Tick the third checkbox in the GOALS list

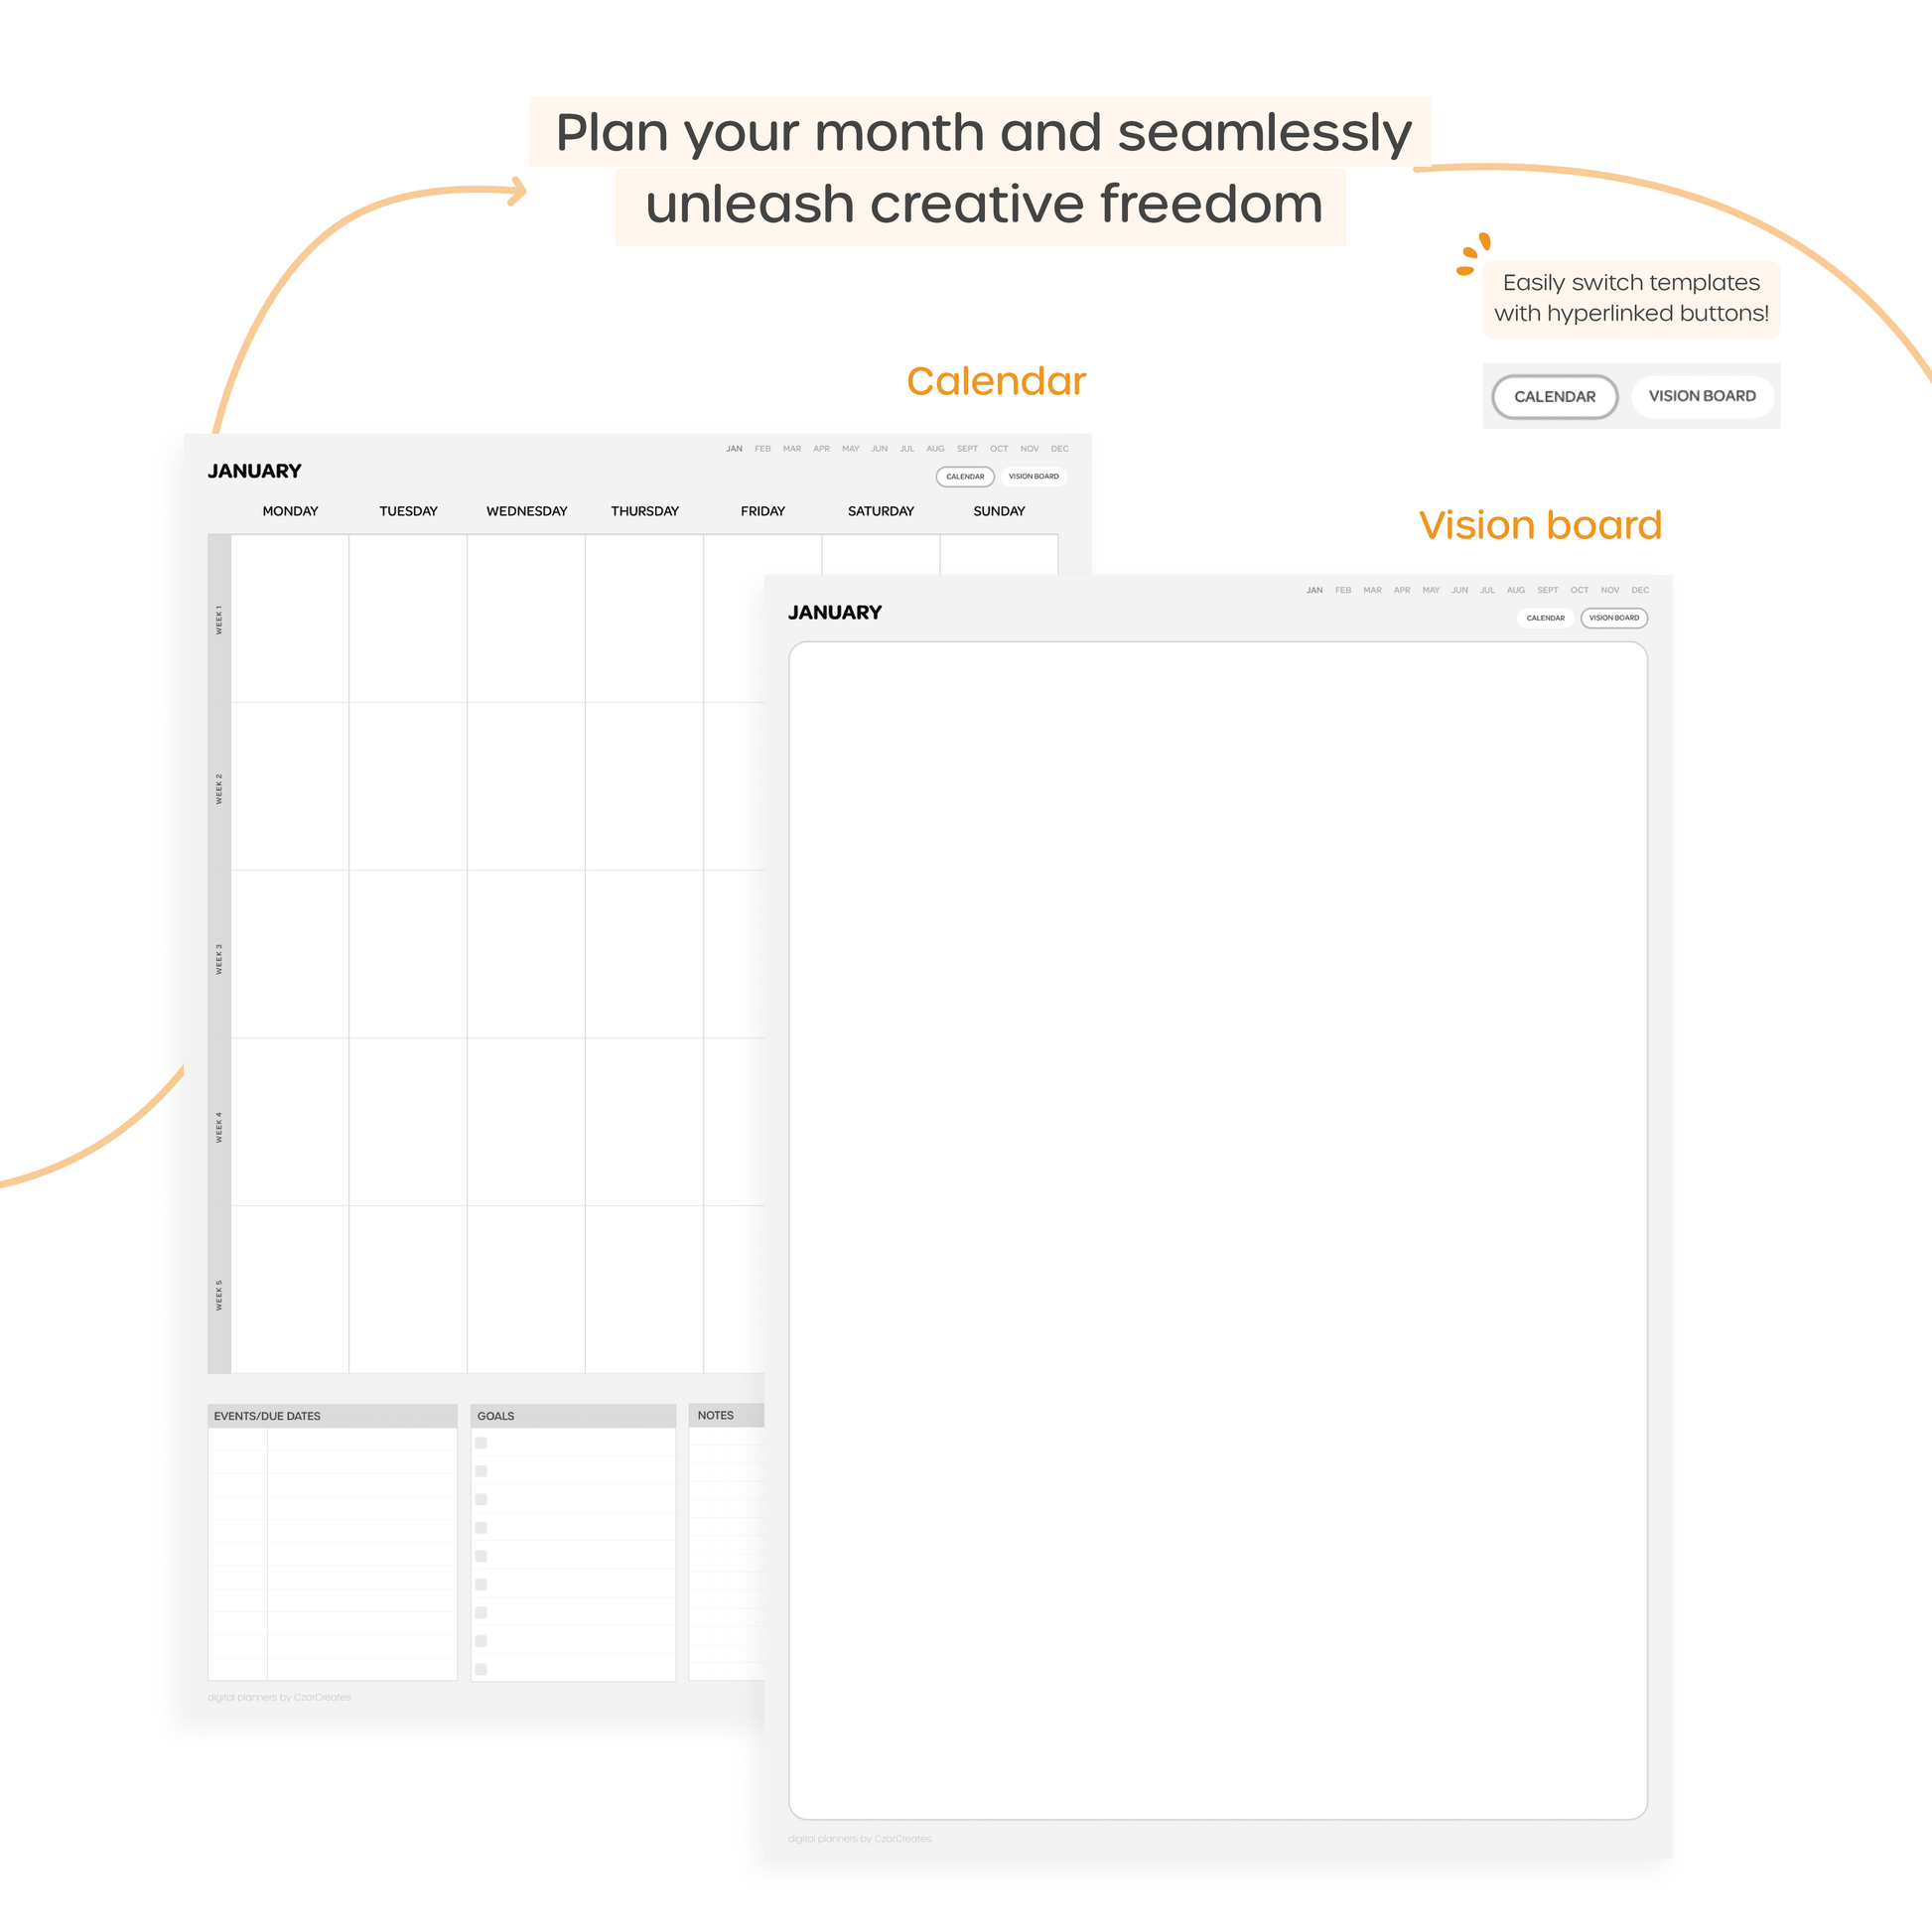coord(481,1499)
